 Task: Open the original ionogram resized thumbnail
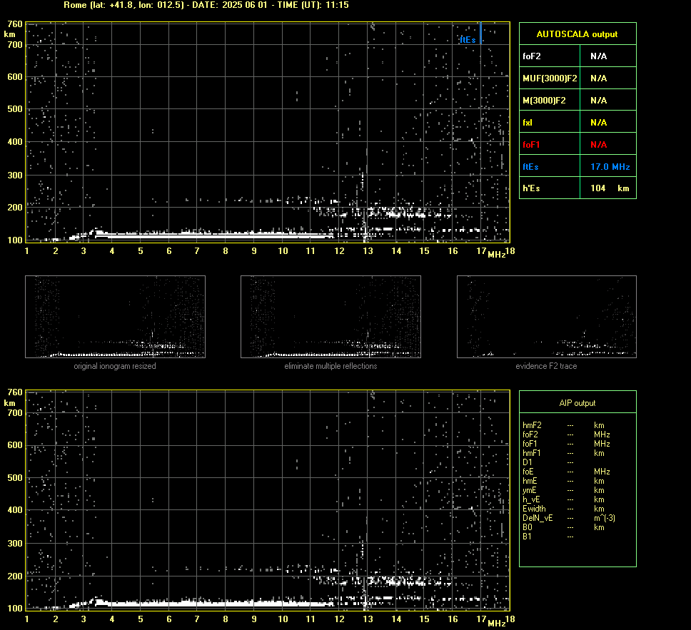coord(115,317)
